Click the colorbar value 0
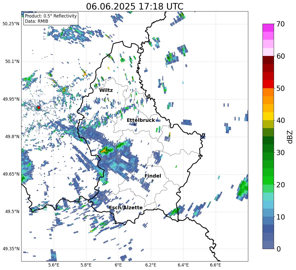 click(x=278, y=249)
